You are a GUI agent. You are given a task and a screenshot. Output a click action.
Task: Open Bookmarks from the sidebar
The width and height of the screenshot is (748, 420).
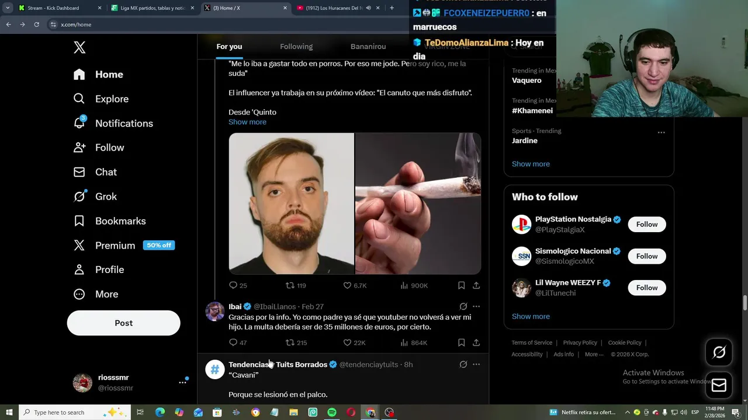click(109, 221)
